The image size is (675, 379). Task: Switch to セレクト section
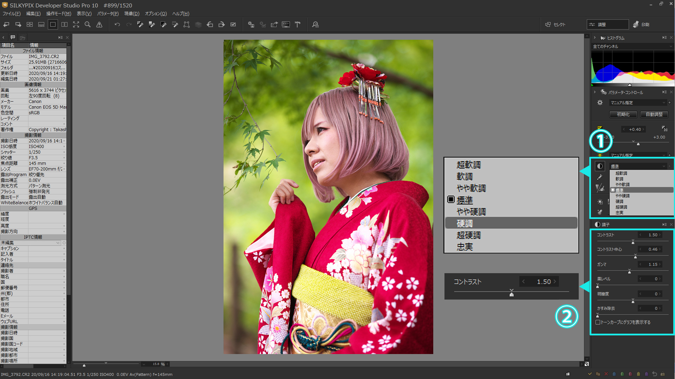coord(556,25)
